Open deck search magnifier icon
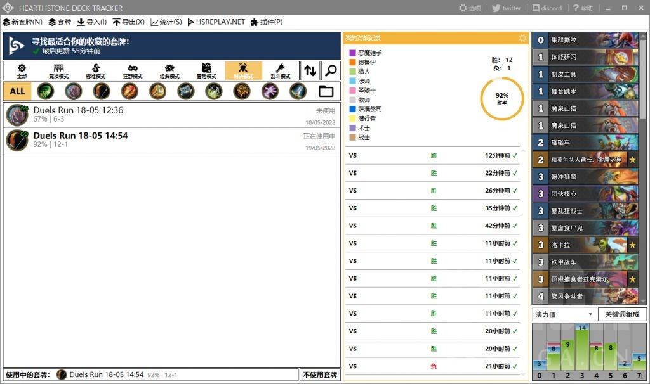This screenshot has height=384, width=650. 330,70
